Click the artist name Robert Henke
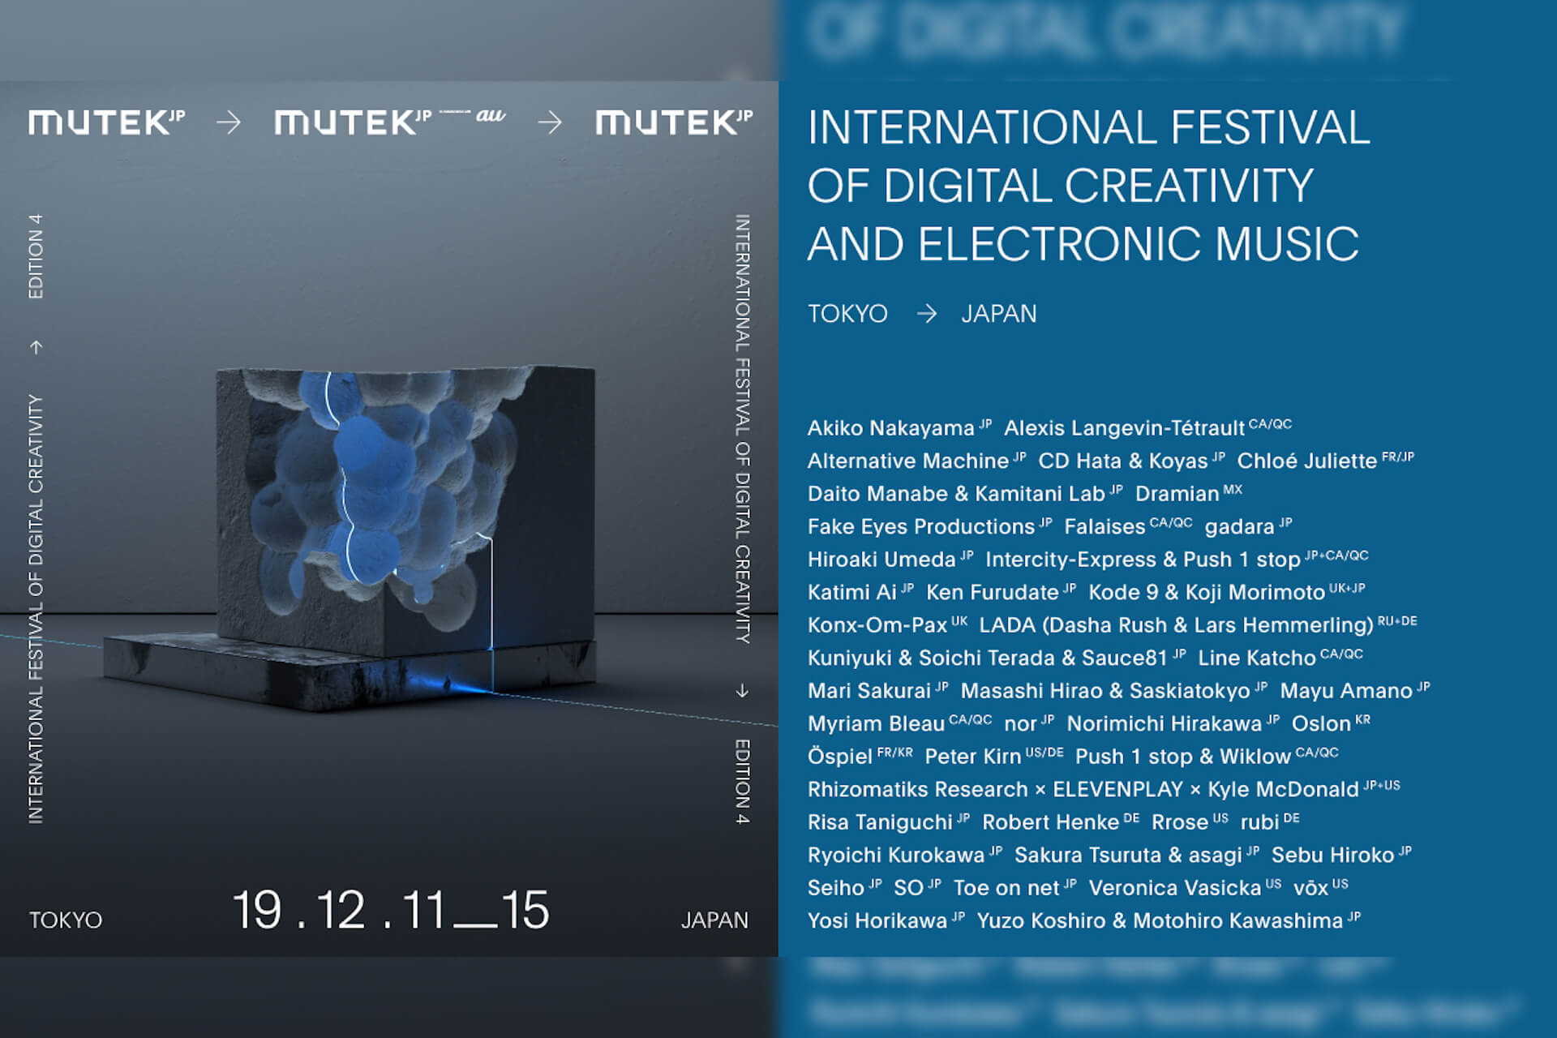1557x1038 pixels. pos(1052,822)
